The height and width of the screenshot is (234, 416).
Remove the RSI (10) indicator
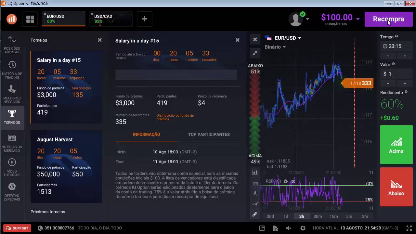[x=293, y=181]
